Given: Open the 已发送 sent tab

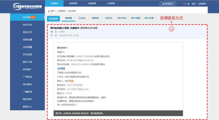Looking at the screenshot, I should click(x=82, y=18).
